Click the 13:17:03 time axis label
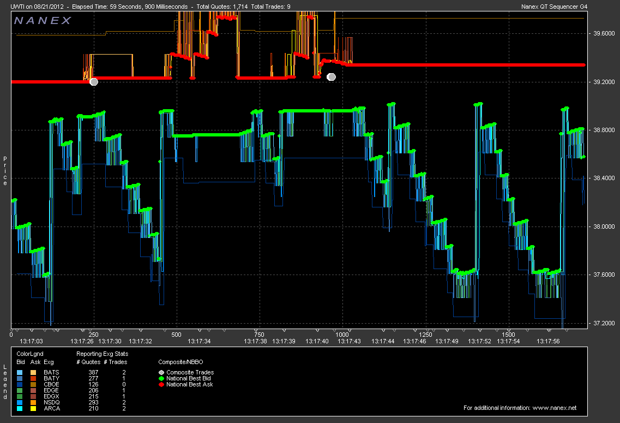Viewport: 620px width, 423px height. [31, 341]
